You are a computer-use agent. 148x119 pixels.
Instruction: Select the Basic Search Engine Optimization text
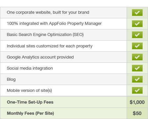45,35
